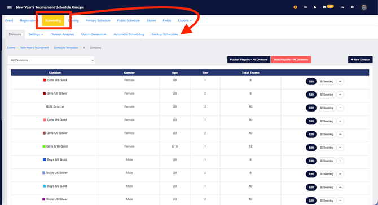Open the hamburger menu icon
The image size is (378, 205).
pyautogui.click(x=10, y=7)
